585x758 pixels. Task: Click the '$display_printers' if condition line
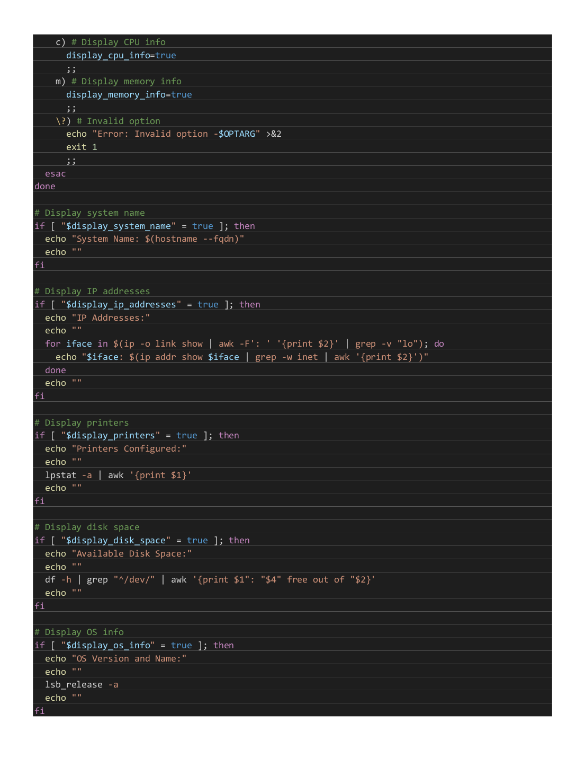pos(137,435)
